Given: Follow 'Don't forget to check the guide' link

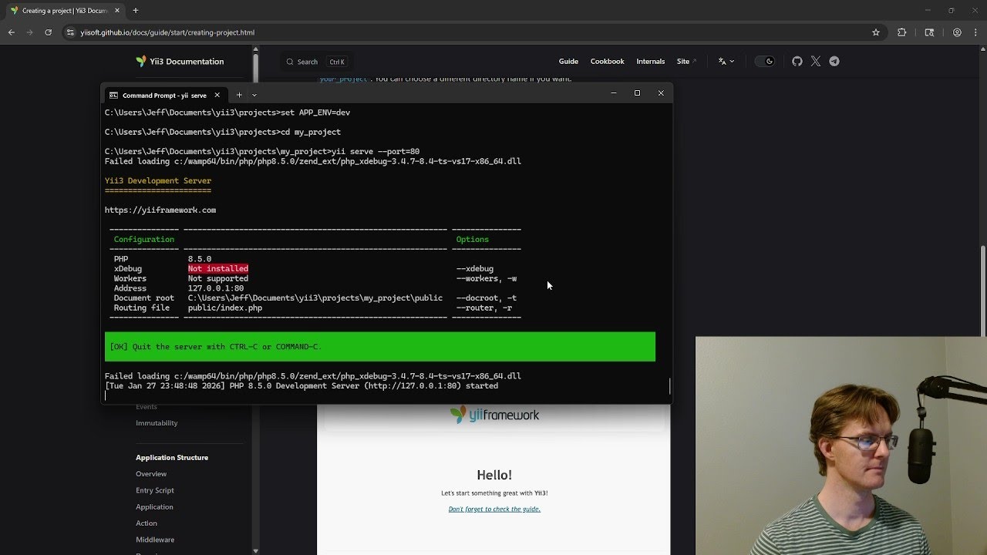Looking at the screenshot, I should pos(494,509).
